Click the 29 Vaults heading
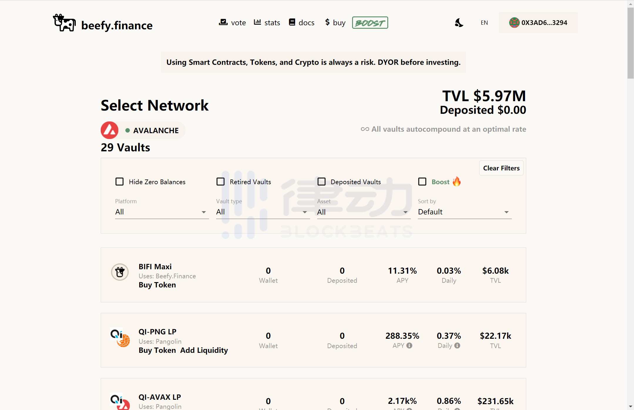 (x=125, y=147)
